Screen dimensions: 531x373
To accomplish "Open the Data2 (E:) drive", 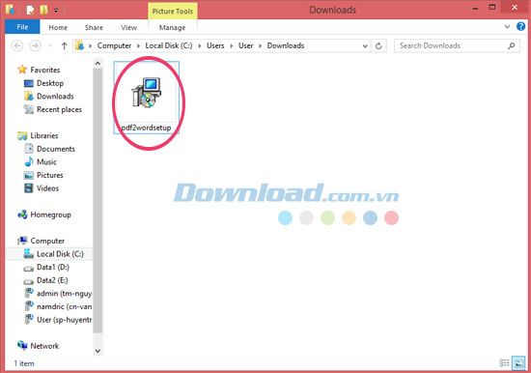I will (52, 280).
